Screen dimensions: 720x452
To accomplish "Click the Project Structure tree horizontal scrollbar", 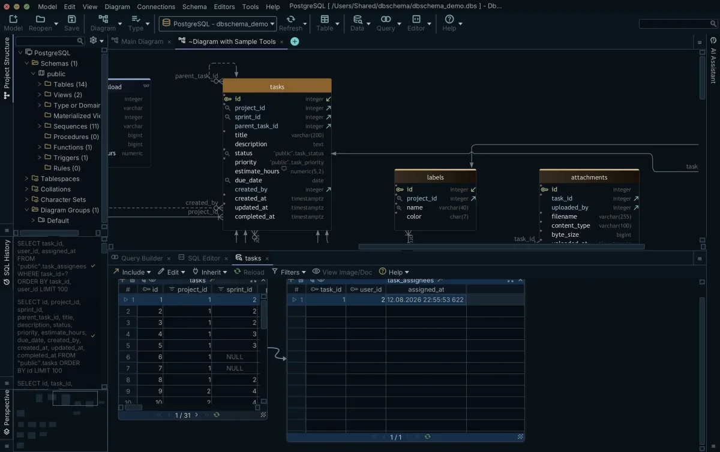I will click(49, 233).
